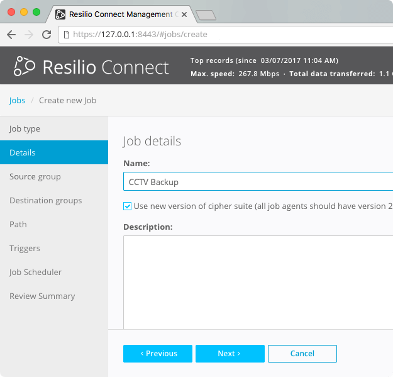Open the Job Scheduler step
Viewport: 393px width, 377px height.
(54, 272)
